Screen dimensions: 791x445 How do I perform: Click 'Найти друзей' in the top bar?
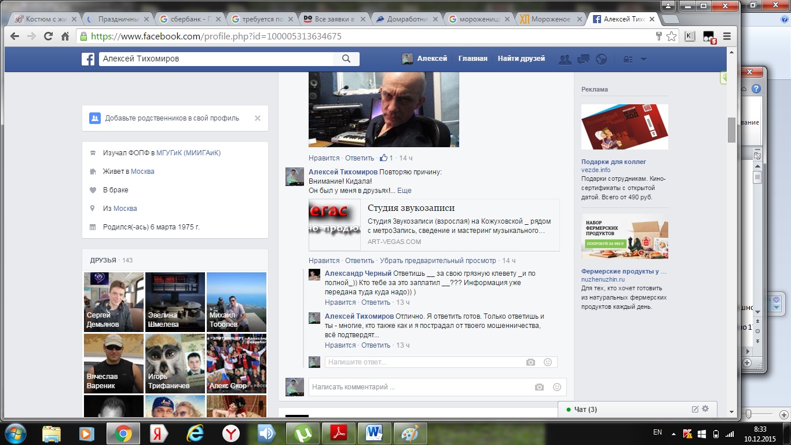click(x=521, y=59)
